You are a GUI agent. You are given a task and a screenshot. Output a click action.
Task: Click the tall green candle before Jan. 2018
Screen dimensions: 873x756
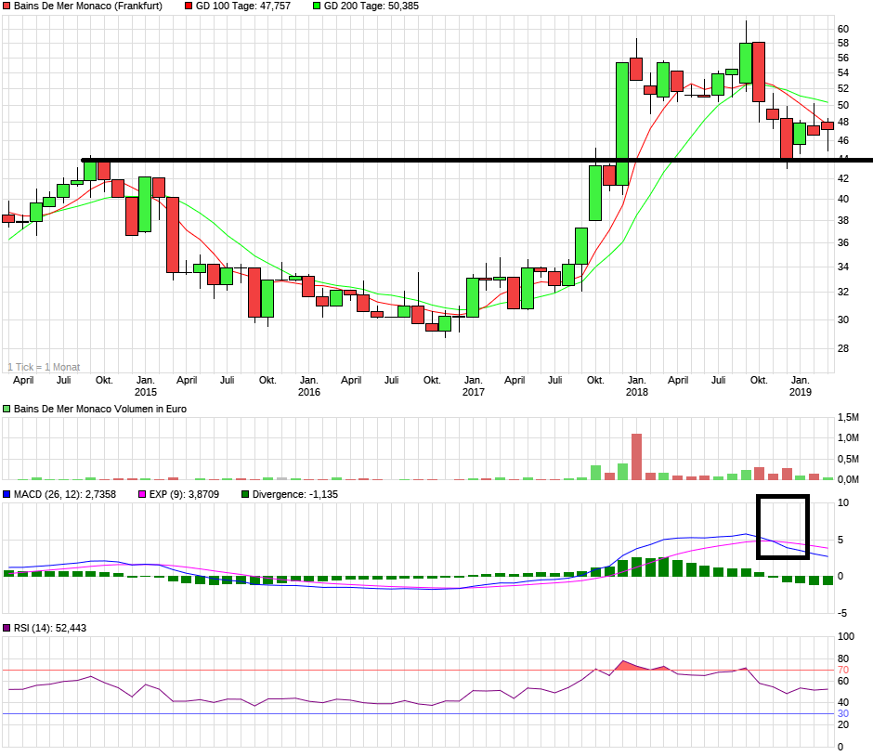click(x=622, y=124)
